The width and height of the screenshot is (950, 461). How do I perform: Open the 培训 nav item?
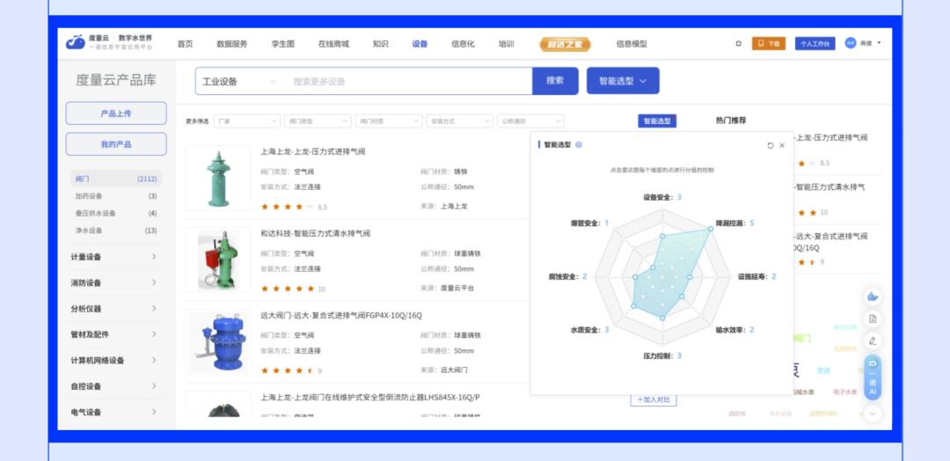click(x=507, y=44)
